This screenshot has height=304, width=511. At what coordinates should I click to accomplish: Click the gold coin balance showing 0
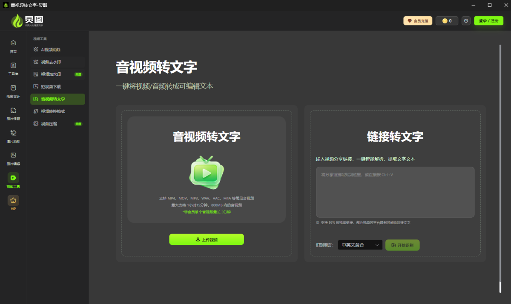pyautogui.click(x=447, y=21)
